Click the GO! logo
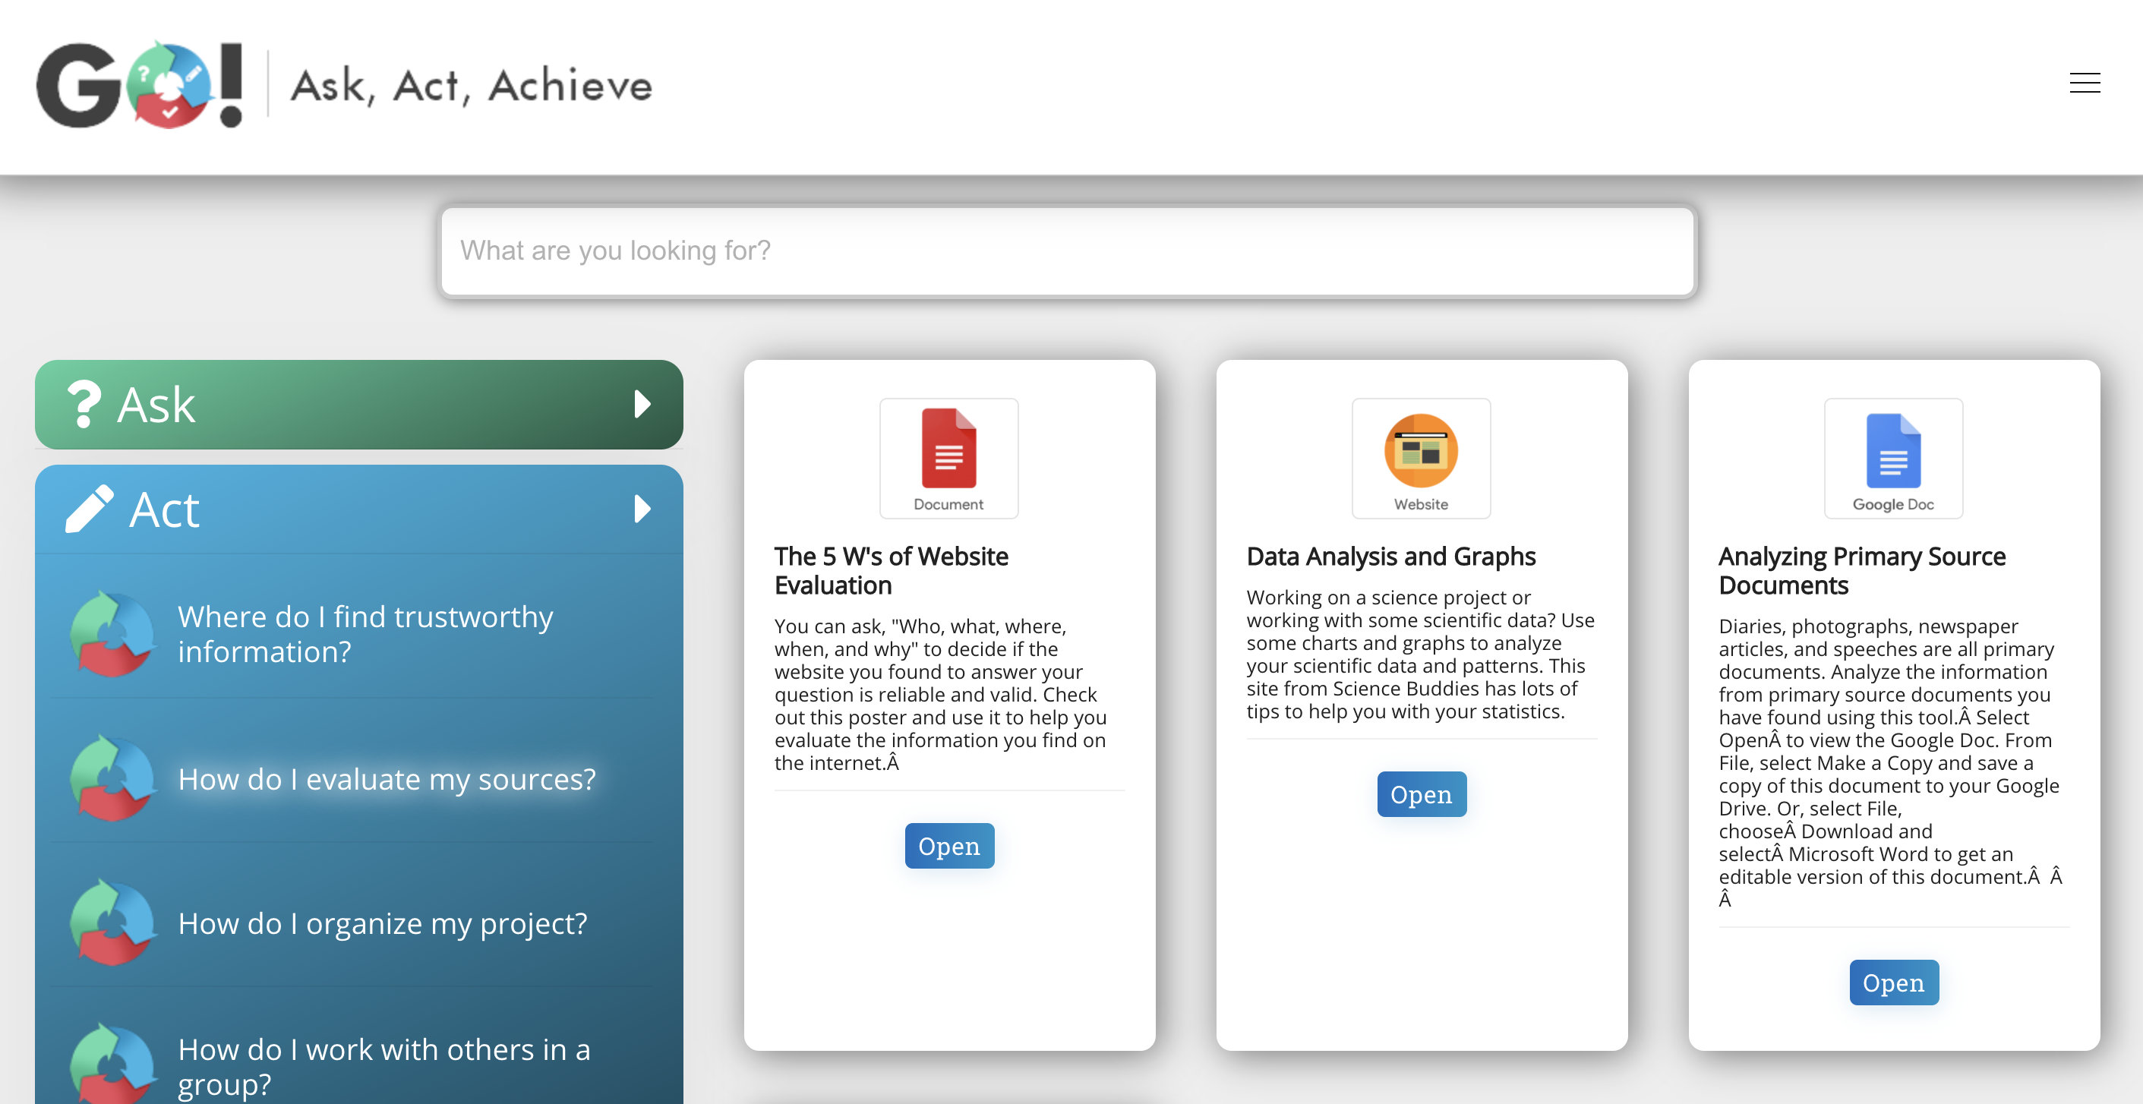The image size is (2143, 1104). click(x=140, y=85)
